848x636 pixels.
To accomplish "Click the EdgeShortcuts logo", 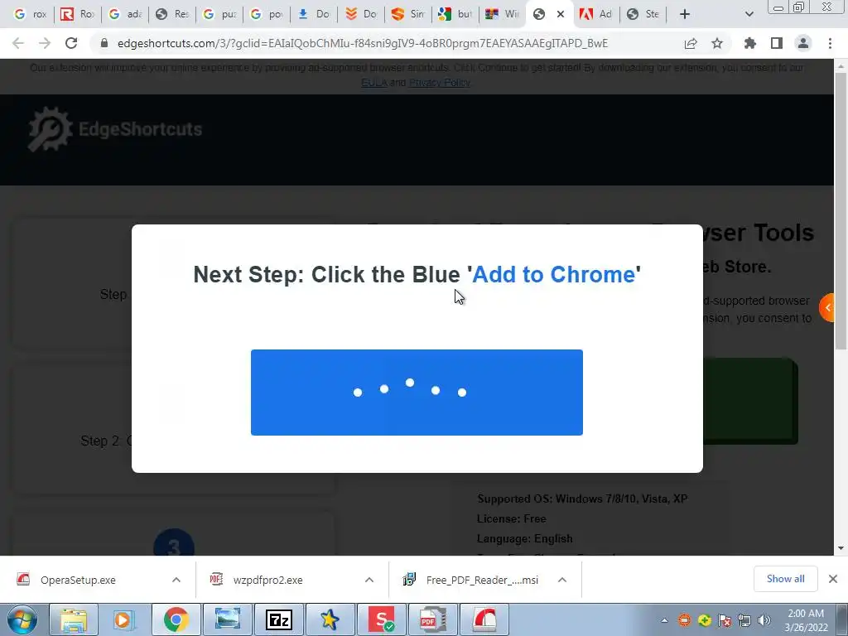I will 114,128.
